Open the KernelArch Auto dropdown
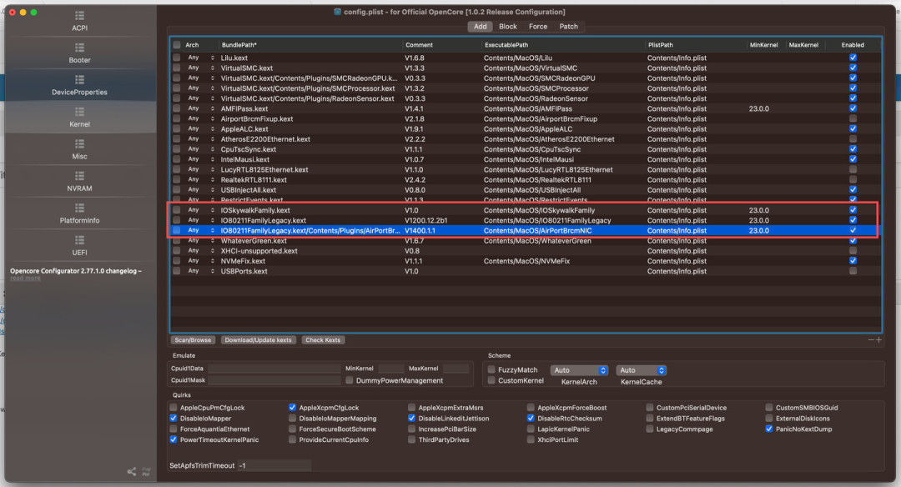The width and height of the screenshot is (901, 487). pos(579,370)
